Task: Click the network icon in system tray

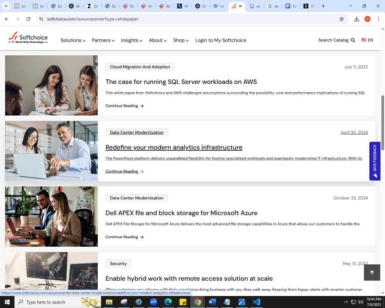Action: 353,302
